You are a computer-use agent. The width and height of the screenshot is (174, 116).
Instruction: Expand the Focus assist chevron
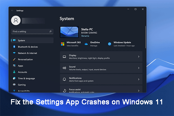pyautogui.click(x=139, y=91)
